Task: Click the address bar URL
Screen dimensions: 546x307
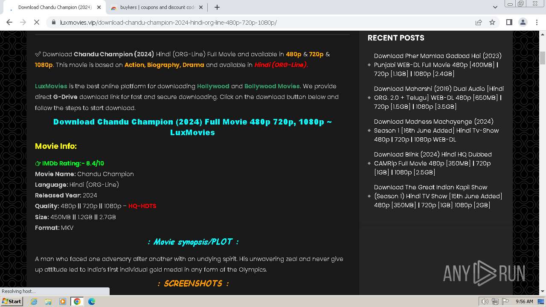Action: (x=168, y=22)
